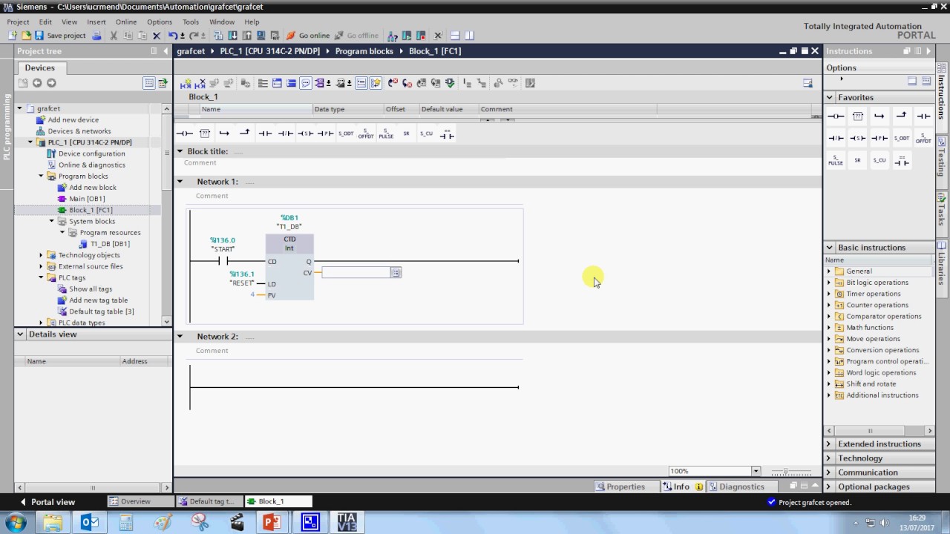This screenshot has height=534, width=950.
Task: Open the Help menu
Action: tap(252, 22)
